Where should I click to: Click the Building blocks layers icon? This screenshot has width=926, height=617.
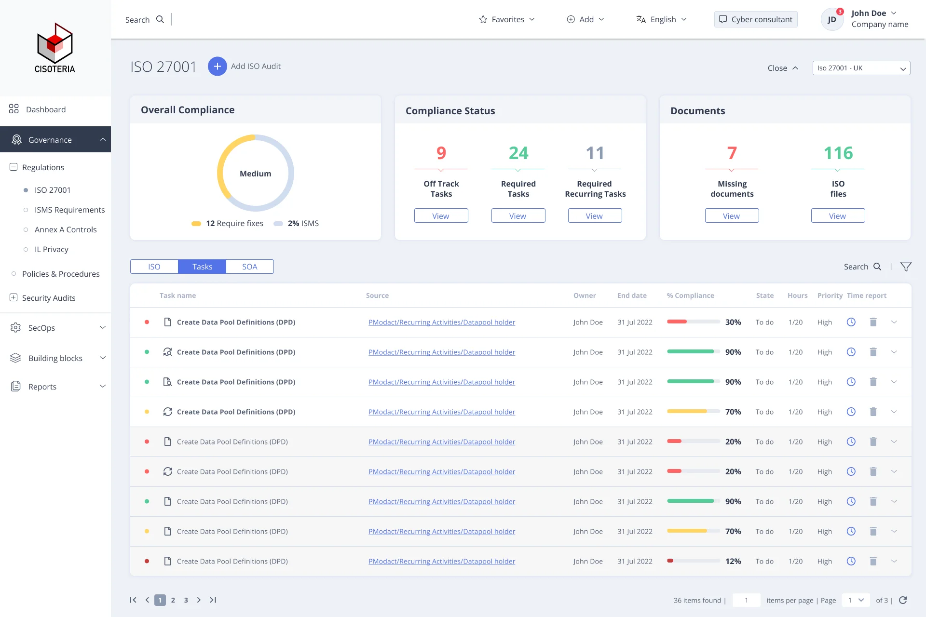tap(15, 358)
